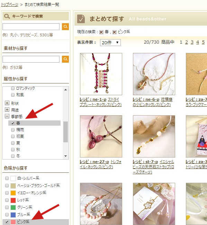207x225 pixels.
Task: Click the red color swatch
Action: [13, 200]
